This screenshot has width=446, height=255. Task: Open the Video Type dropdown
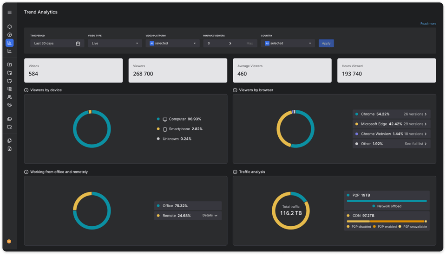point(115,43)
